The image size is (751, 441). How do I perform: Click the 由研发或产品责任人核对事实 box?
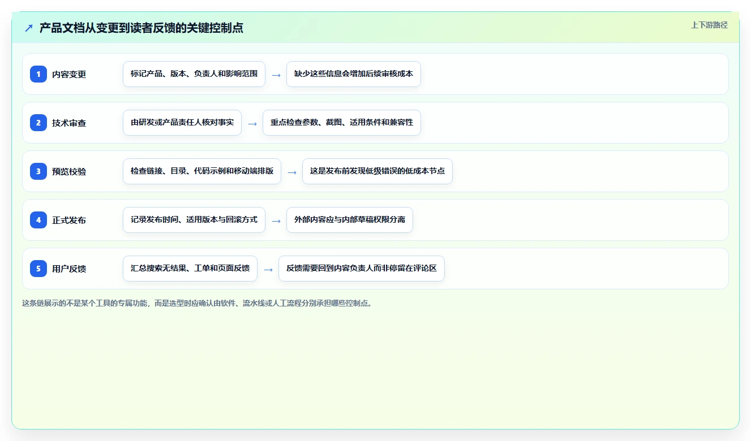tap(182, 123)
